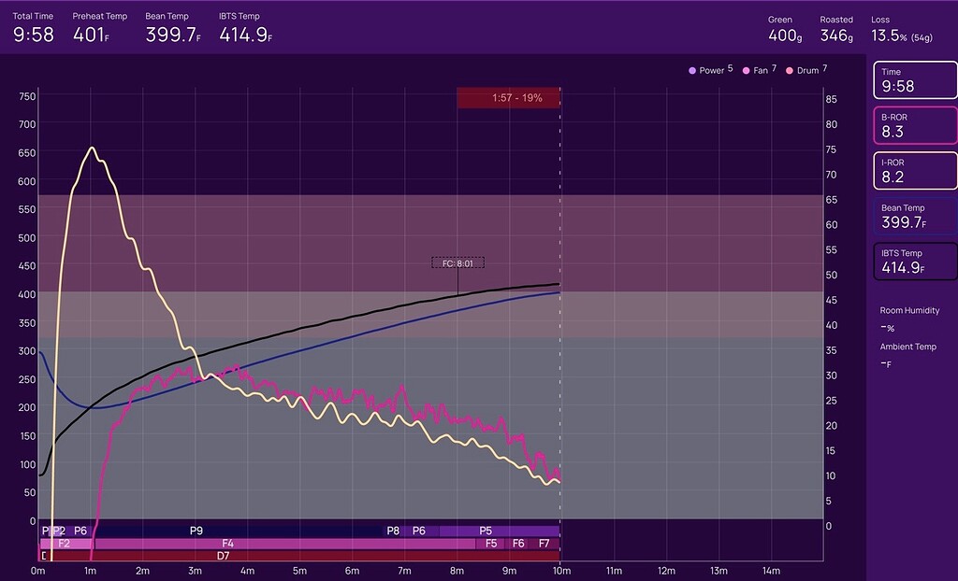Click the 1:57 - 19% development bar
Image resolution: width=958 pixels, height=581 pixels.
tap(508, 98)
